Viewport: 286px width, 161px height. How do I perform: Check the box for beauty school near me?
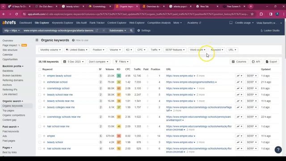(40, 95)
